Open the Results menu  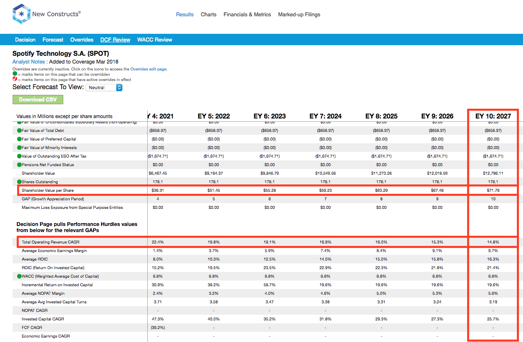click(x=185, y=15)
